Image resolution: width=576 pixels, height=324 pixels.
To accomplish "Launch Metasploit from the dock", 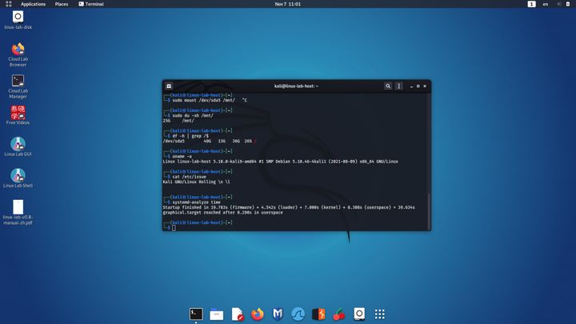I will point(278,314).
